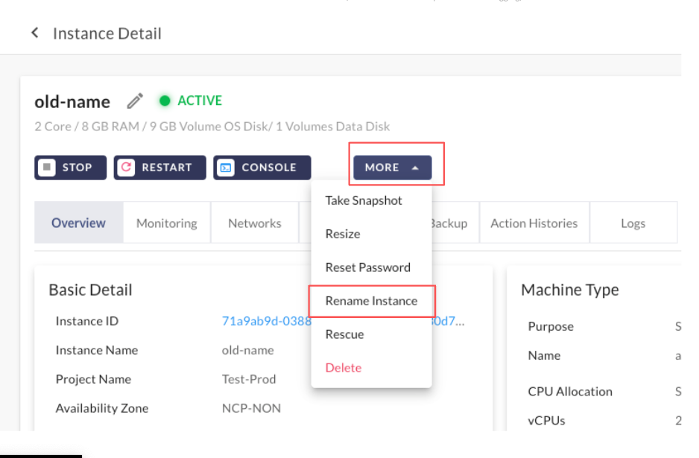Select the red Delete option
This screenshot has width=699, height=458.
344,368
